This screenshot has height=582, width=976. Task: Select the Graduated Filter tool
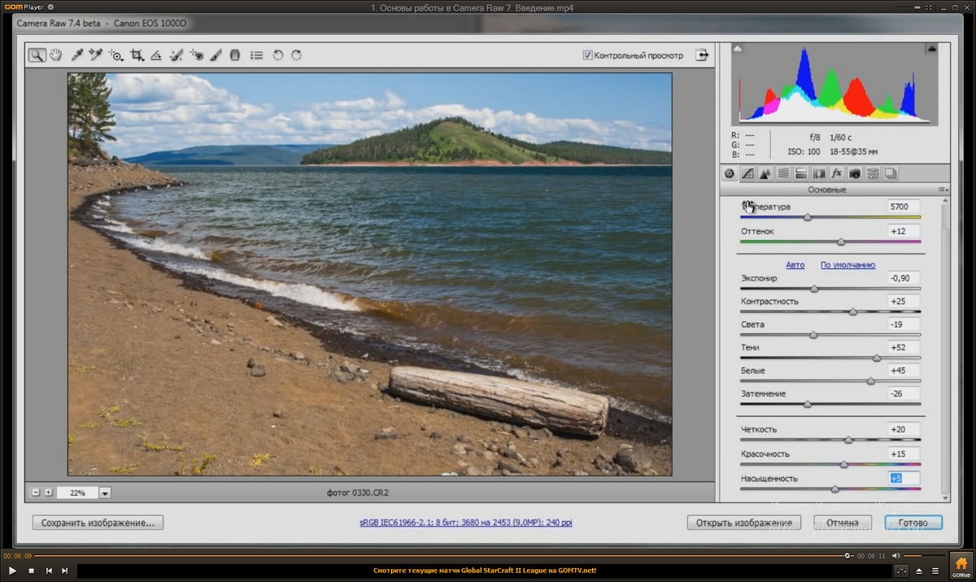(235, 55)
